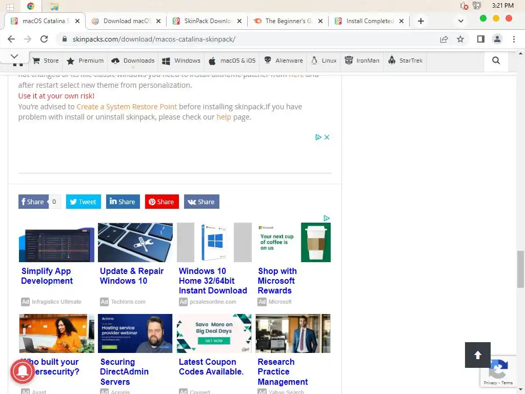Switch to the Download macOS tab

click(x=126, y=21)
